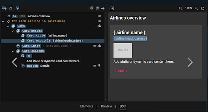Screen dimensions: 208x112
Task: Select the Card title tag
Action: pyautogui.click(x=36, y=36)
